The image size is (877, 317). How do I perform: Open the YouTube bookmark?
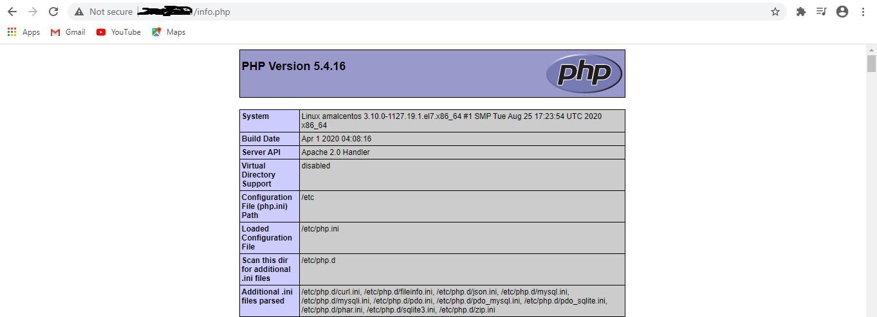pos(118,32)
